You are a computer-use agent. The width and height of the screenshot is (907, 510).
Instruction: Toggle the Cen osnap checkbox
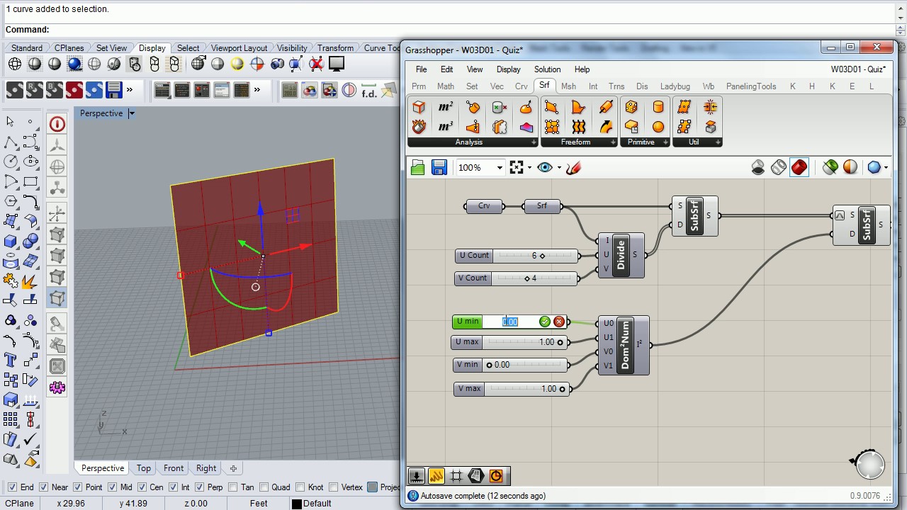tap(142, 487)
